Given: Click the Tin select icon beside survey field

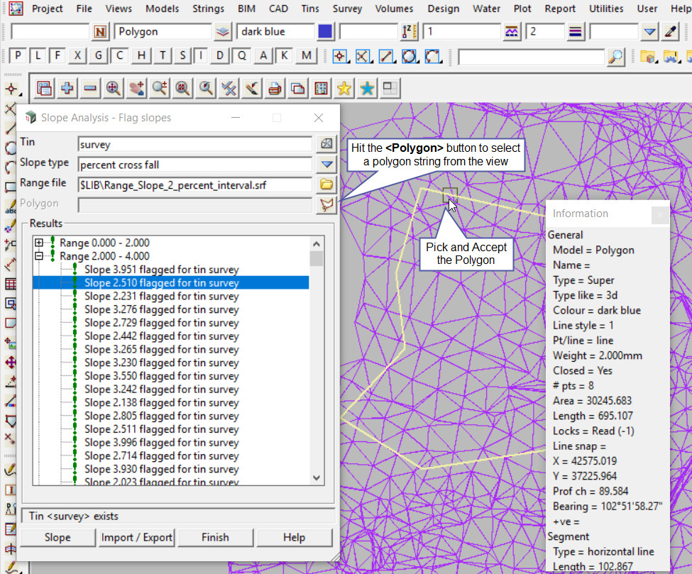Looking at the screenshot, I should tap(326, 144).
